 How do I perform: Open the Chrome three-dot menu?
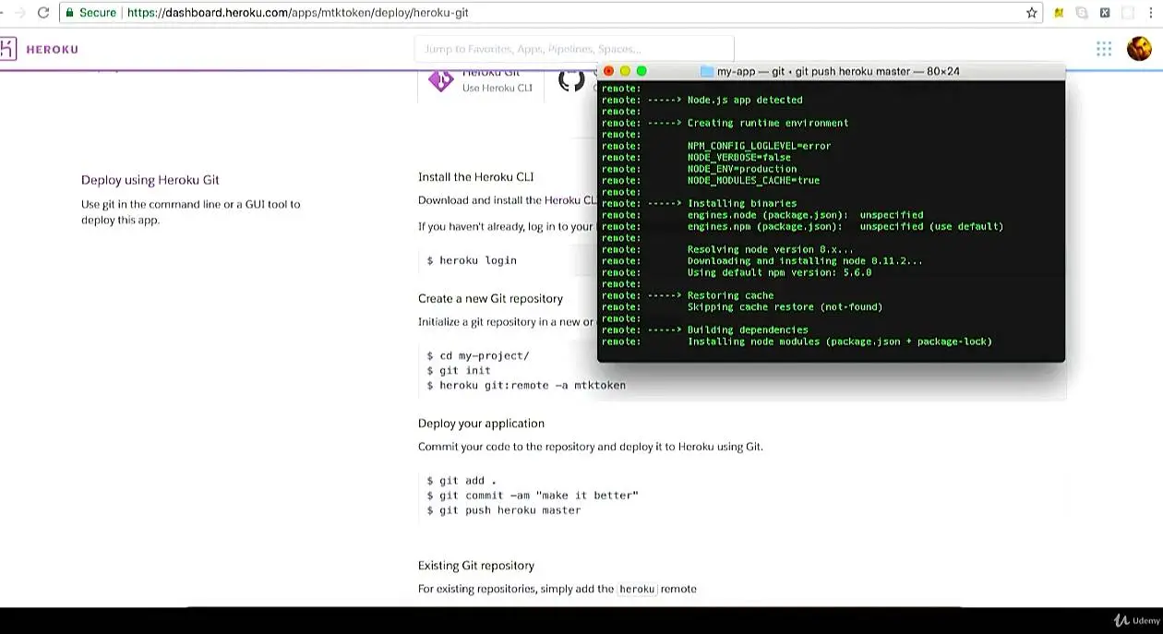[x=1151, y=13]
